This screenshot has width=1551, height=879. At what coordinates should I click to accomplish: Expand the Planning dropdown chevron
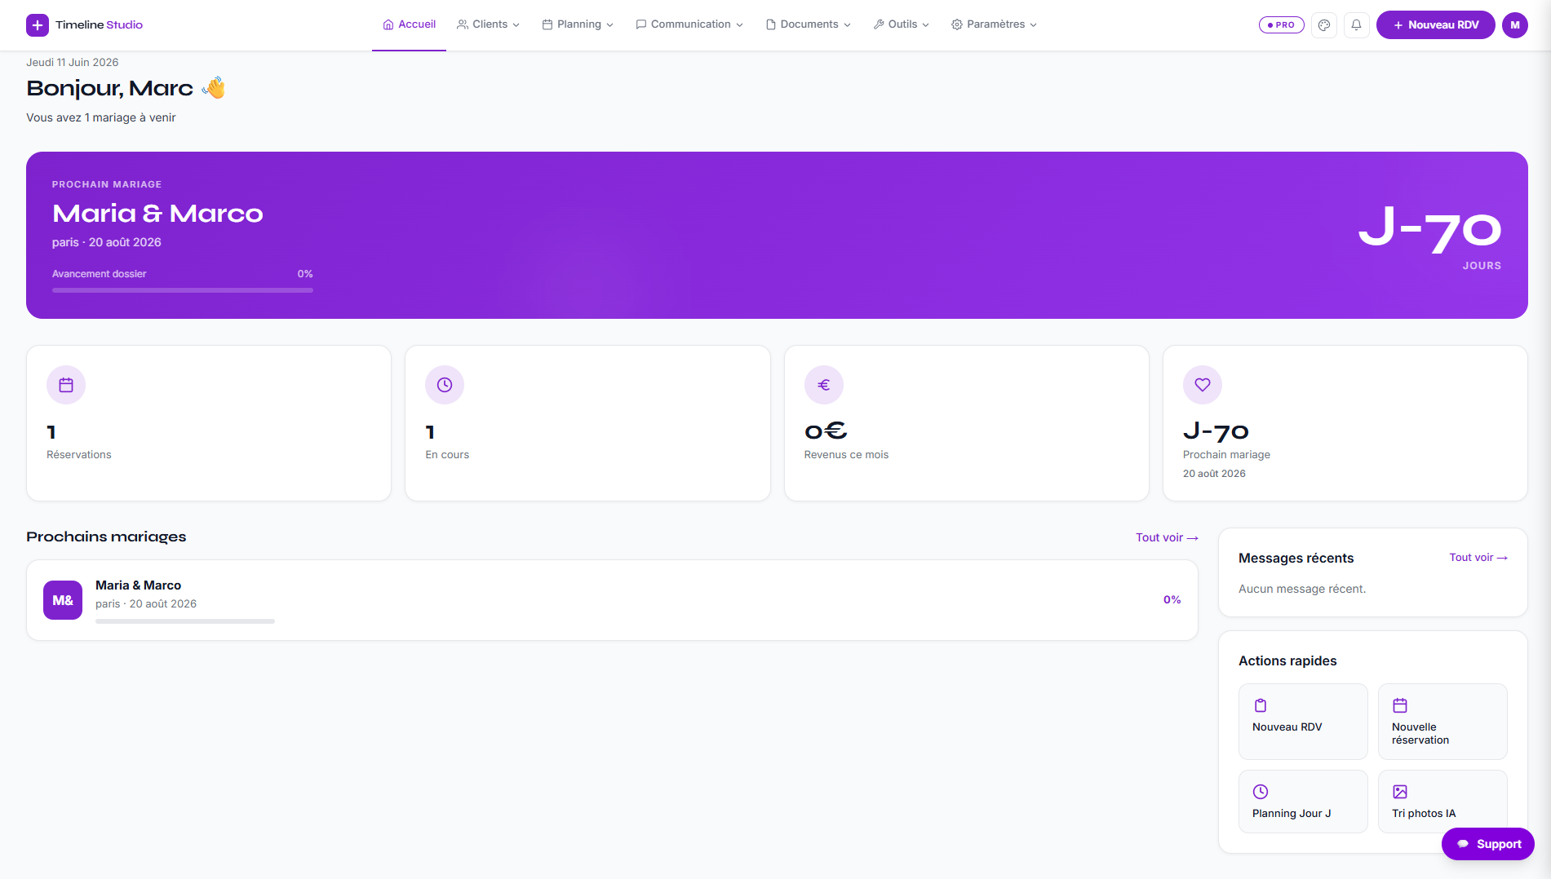click(610, 25)
